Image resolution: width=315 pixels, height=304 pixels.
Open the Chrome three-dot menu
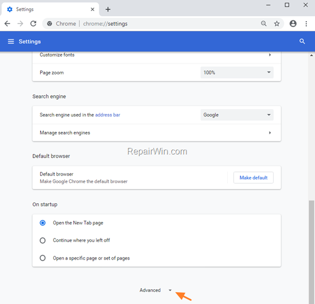[x=306, y=24]
